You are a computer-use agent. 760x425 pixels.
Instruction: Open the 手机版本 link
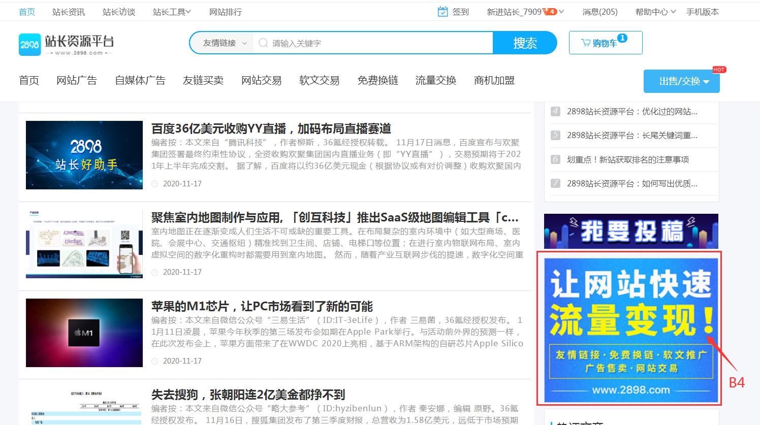pos(703,12)
